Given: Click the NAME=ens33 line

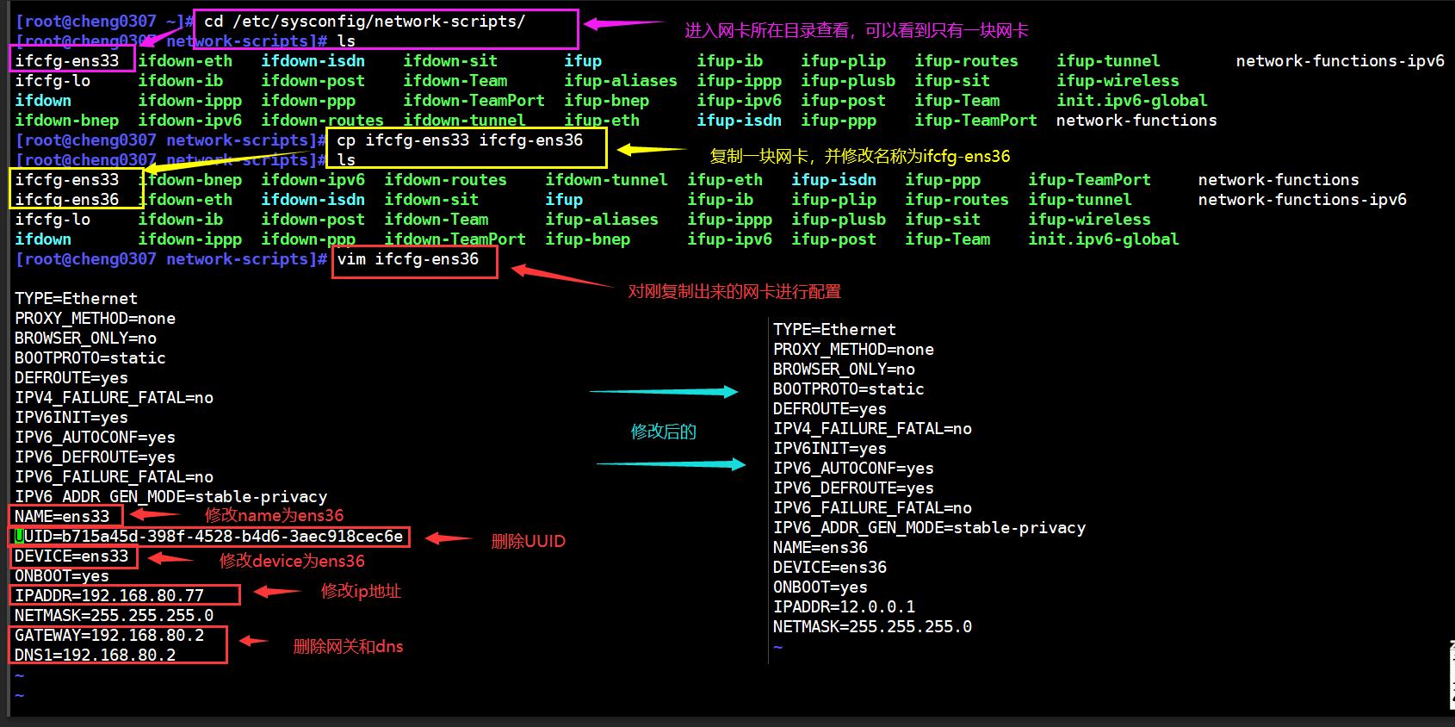Looking at the screenshot, I should pos(62,516).
